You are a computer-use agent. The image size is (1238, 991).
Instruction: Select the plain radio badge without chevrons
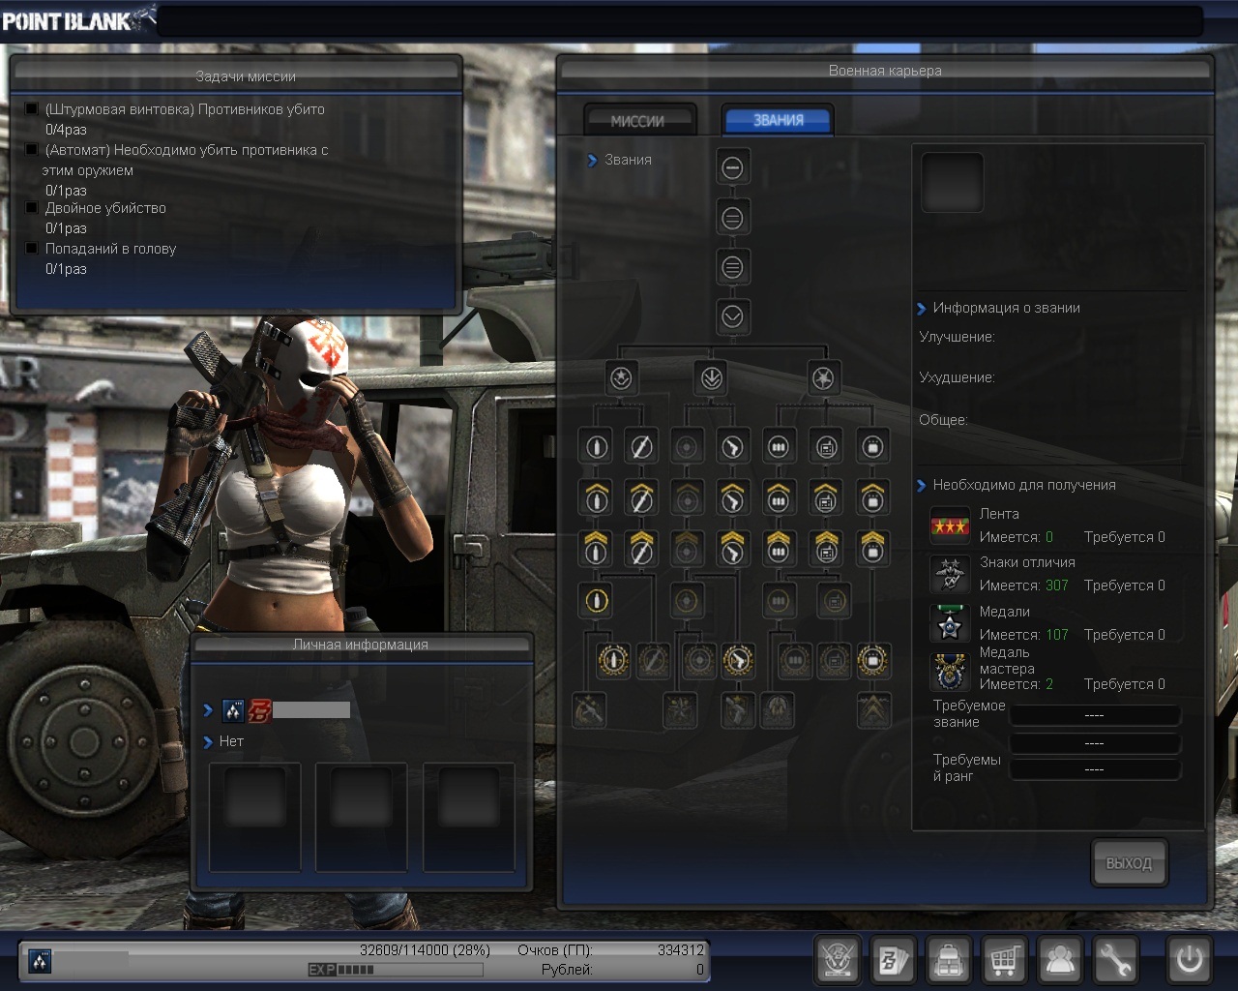click(x=826, y=446)
